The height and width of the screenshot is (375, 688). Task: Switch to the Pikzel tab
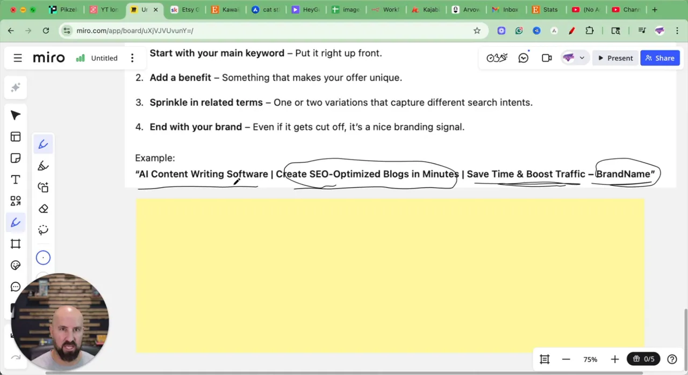(63, 10)
